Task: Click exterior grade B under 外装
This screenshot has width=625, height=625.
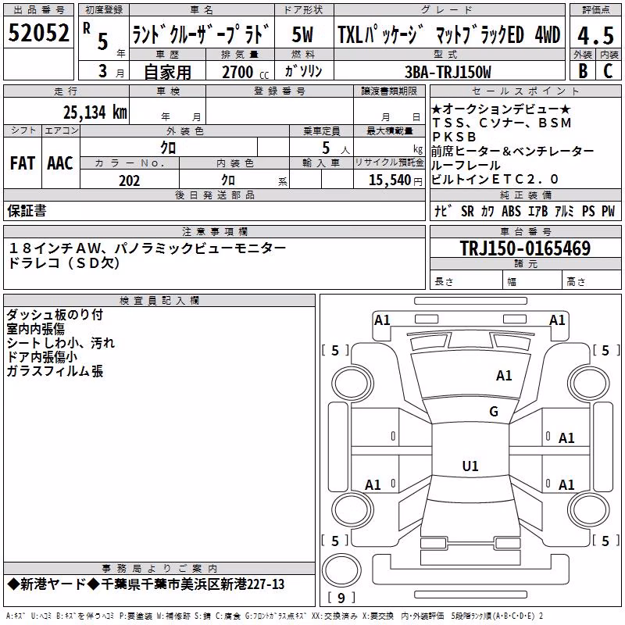Action: [583, 71]
